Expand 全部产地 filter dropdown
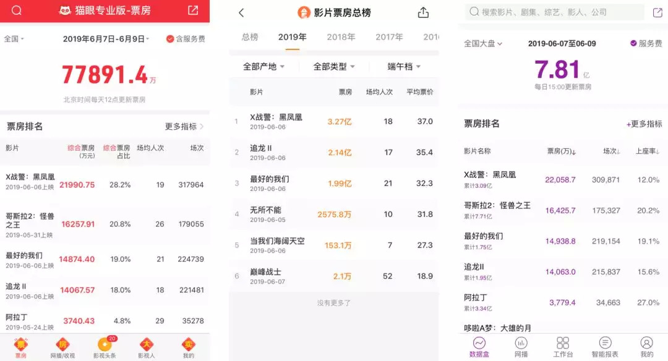Image resolution: width=668 pixels, height=361 pixels. (263, 66)
